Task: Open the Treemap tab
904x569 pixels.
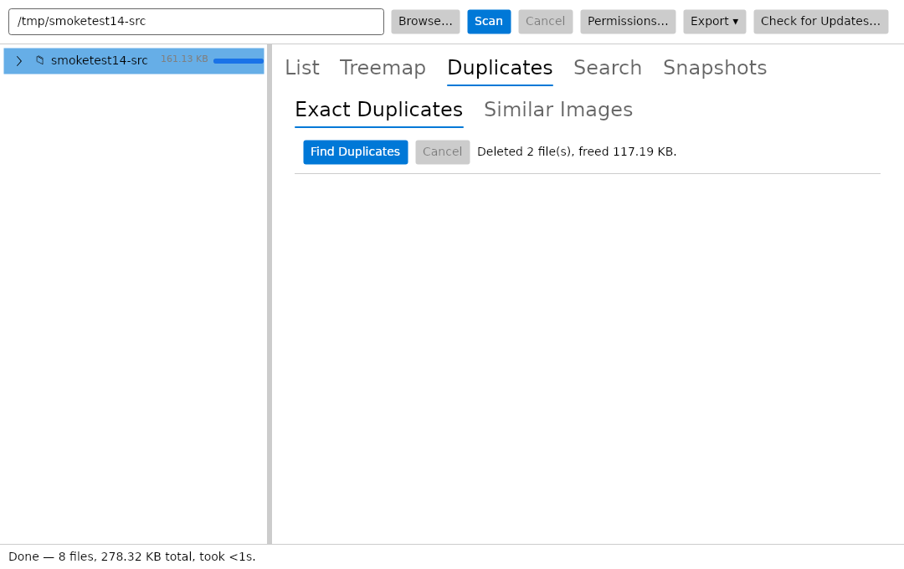Action: coord(383,68)
